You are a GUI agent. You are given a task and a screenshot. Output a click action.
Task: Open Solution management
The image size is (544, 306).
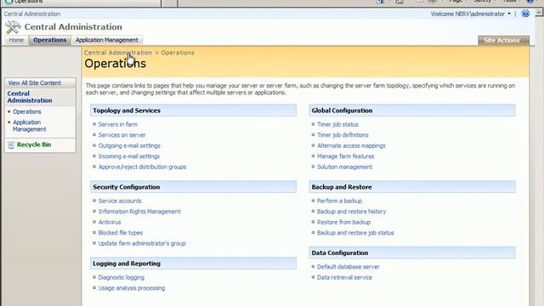[344, 167]
